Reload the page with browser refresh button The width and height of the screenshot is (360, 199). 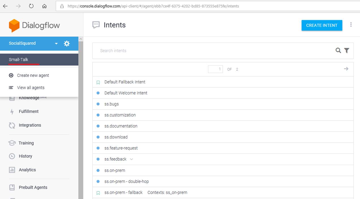pyautogui.click(x=31, y=6)
